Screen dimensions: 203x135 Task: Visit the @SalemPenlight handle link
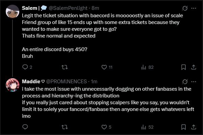[x=68, y=8]
